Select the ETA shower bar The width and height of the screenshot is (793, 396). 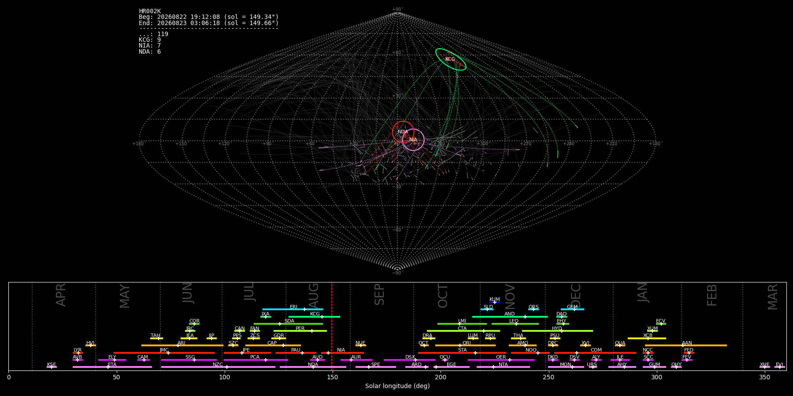[x=112, y=367]
